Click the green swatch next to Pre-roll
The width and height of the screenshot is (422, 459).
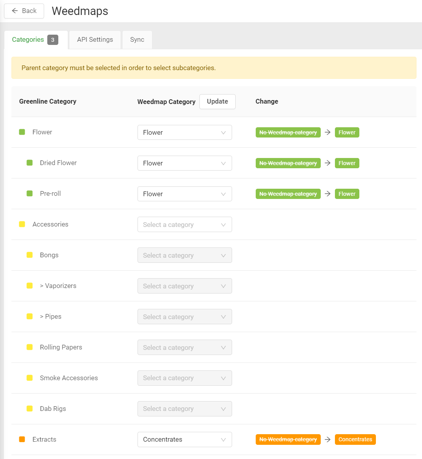(30, 193)
